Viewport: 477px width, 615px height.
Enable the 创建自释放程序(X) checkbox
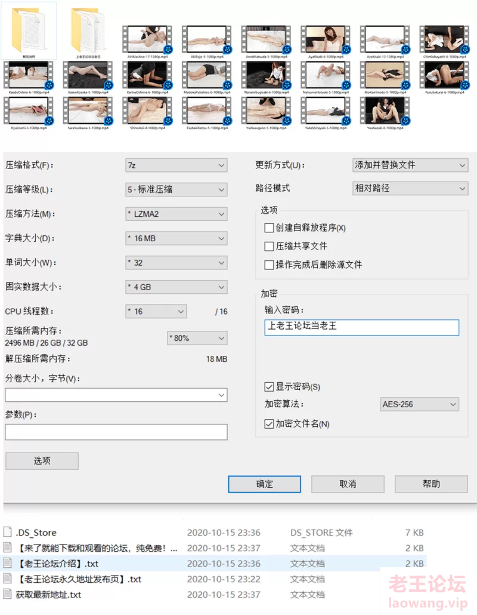pyautogui.click(x=269, y=228)
